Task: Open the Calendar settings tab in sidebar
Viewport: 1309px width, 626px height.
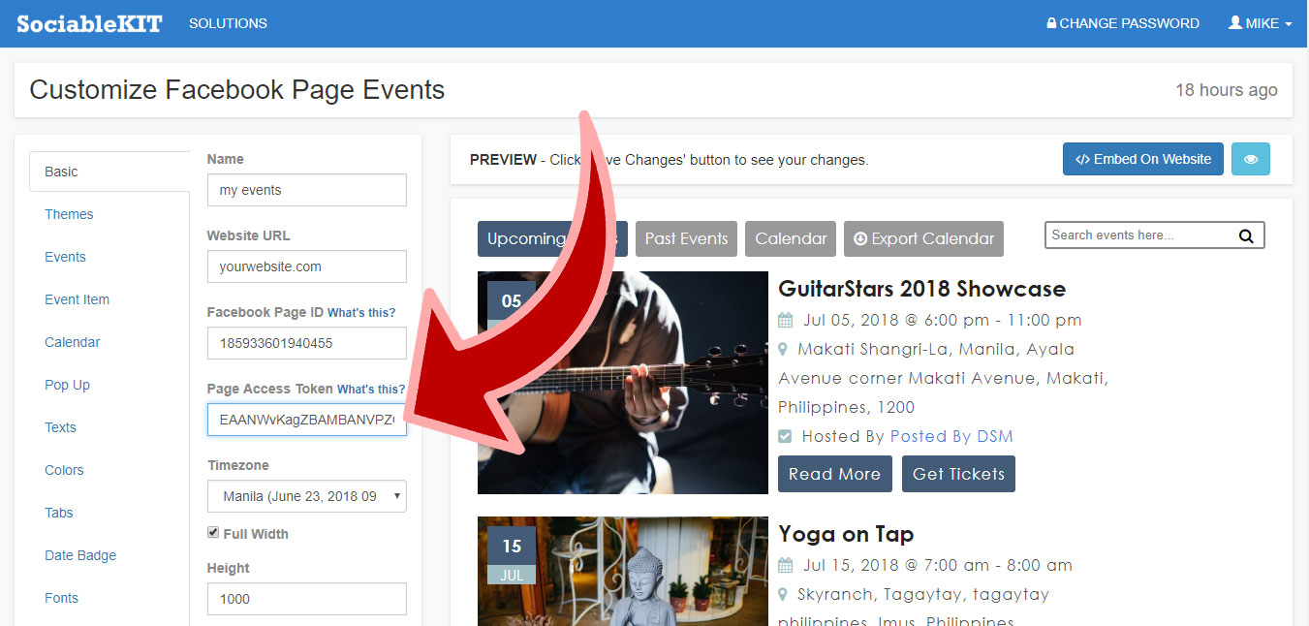Action: (x=72, y=342)
